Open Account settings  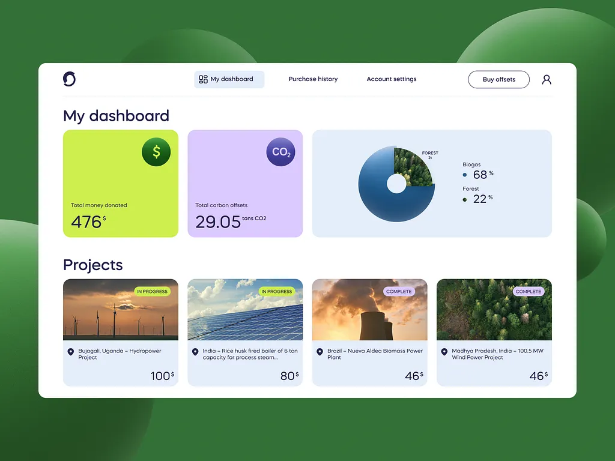pos(391,79)
